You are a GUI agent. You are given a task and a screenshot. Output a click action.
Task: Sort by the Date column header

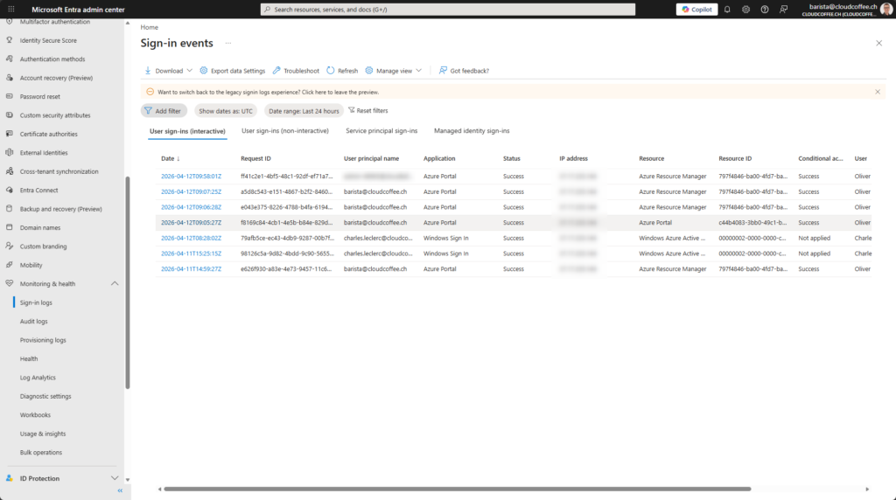coord(170,159)
